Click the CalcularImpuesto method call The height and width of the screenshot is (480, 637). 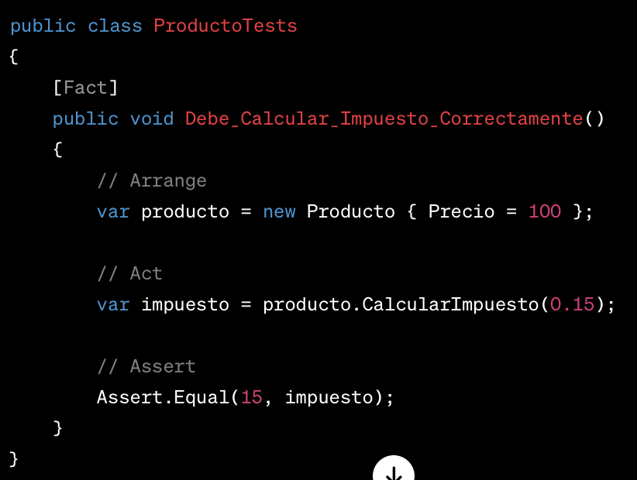click(450, 304)
